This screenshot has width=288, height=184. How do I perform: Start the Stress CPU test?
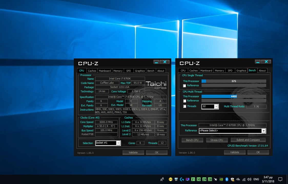(217, 140)
